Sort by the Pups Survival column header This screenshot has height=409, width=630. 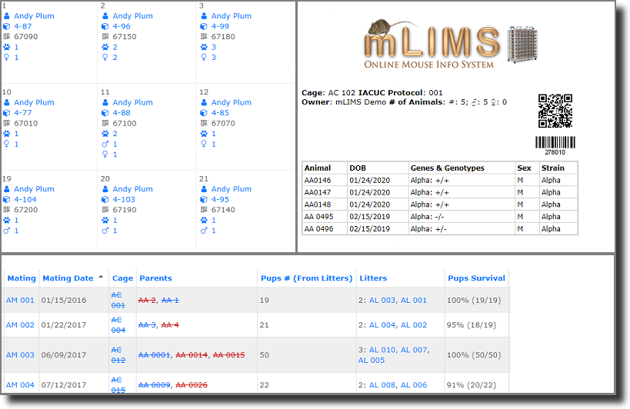click(477, 278)
